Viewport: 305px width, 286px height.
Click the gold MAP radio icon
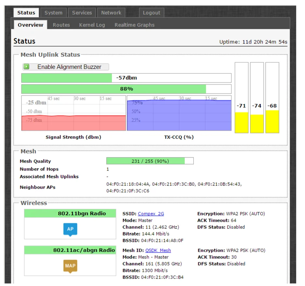tap(70, 266)
